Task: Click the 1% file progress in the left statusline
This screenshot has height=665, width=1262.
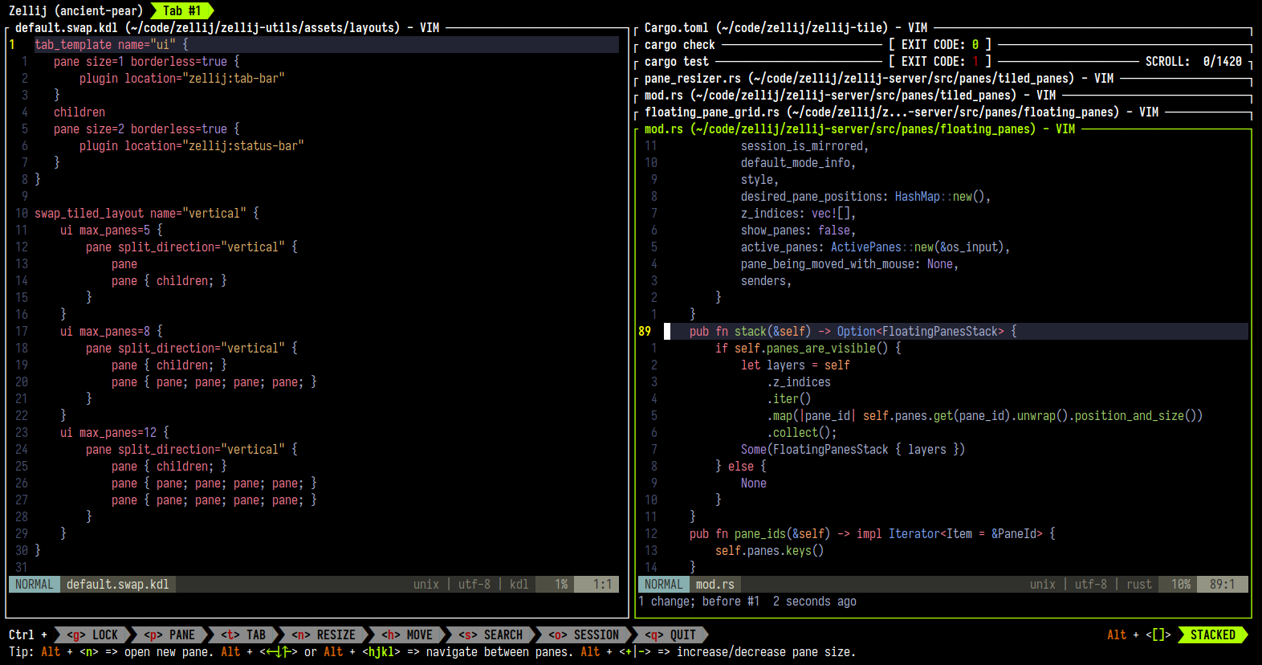Action: [x=561, y=584]
